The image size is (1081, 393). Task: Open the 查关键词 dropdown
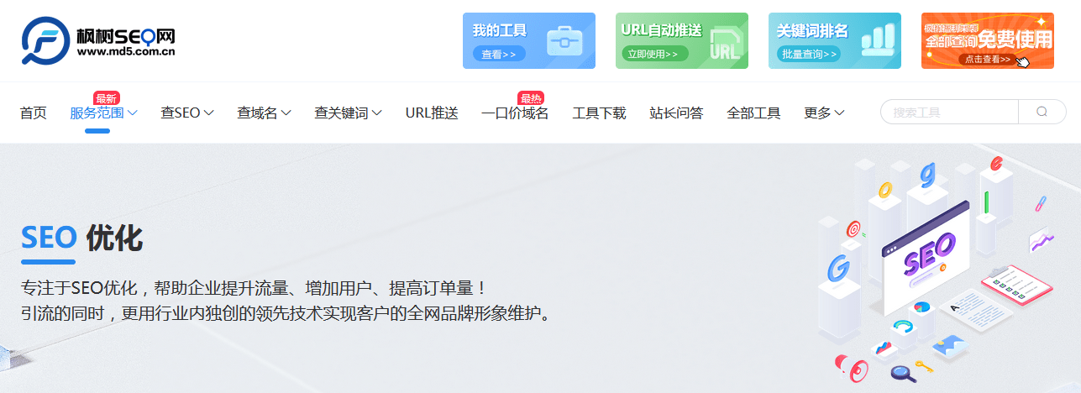coord(348,113)
